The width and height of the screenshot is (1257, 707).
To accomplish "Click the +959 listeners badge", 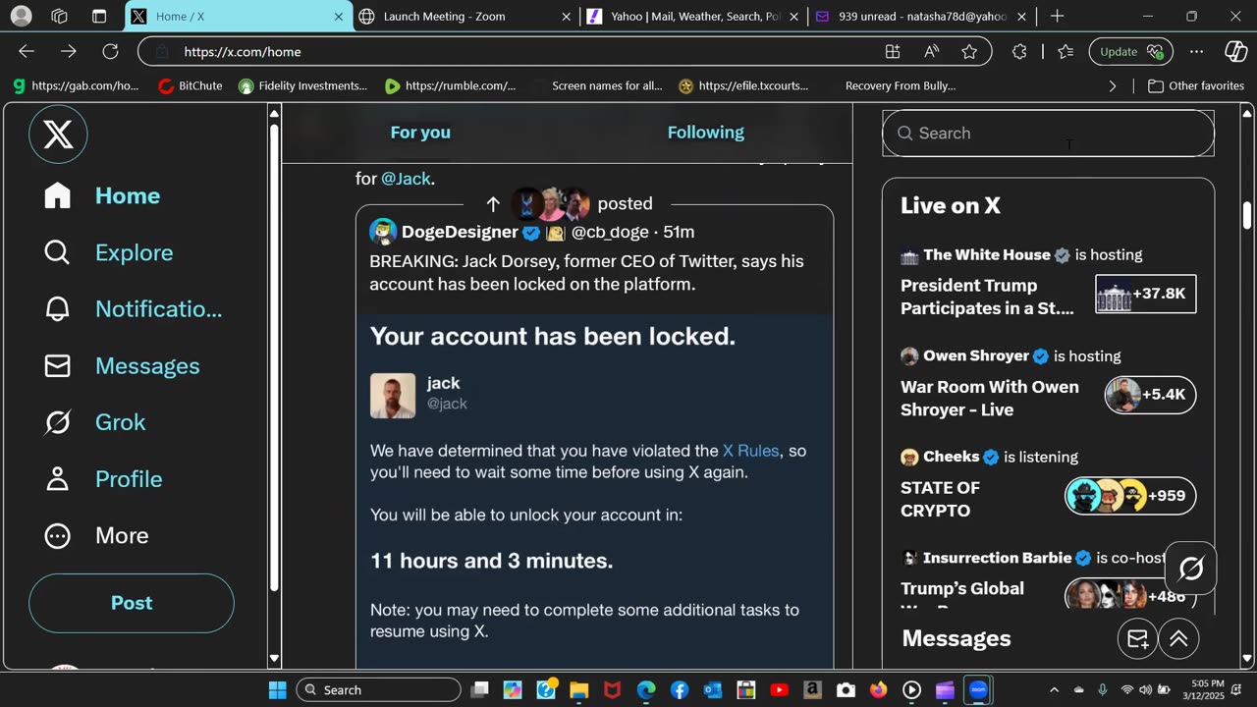I will [1130, 496].
